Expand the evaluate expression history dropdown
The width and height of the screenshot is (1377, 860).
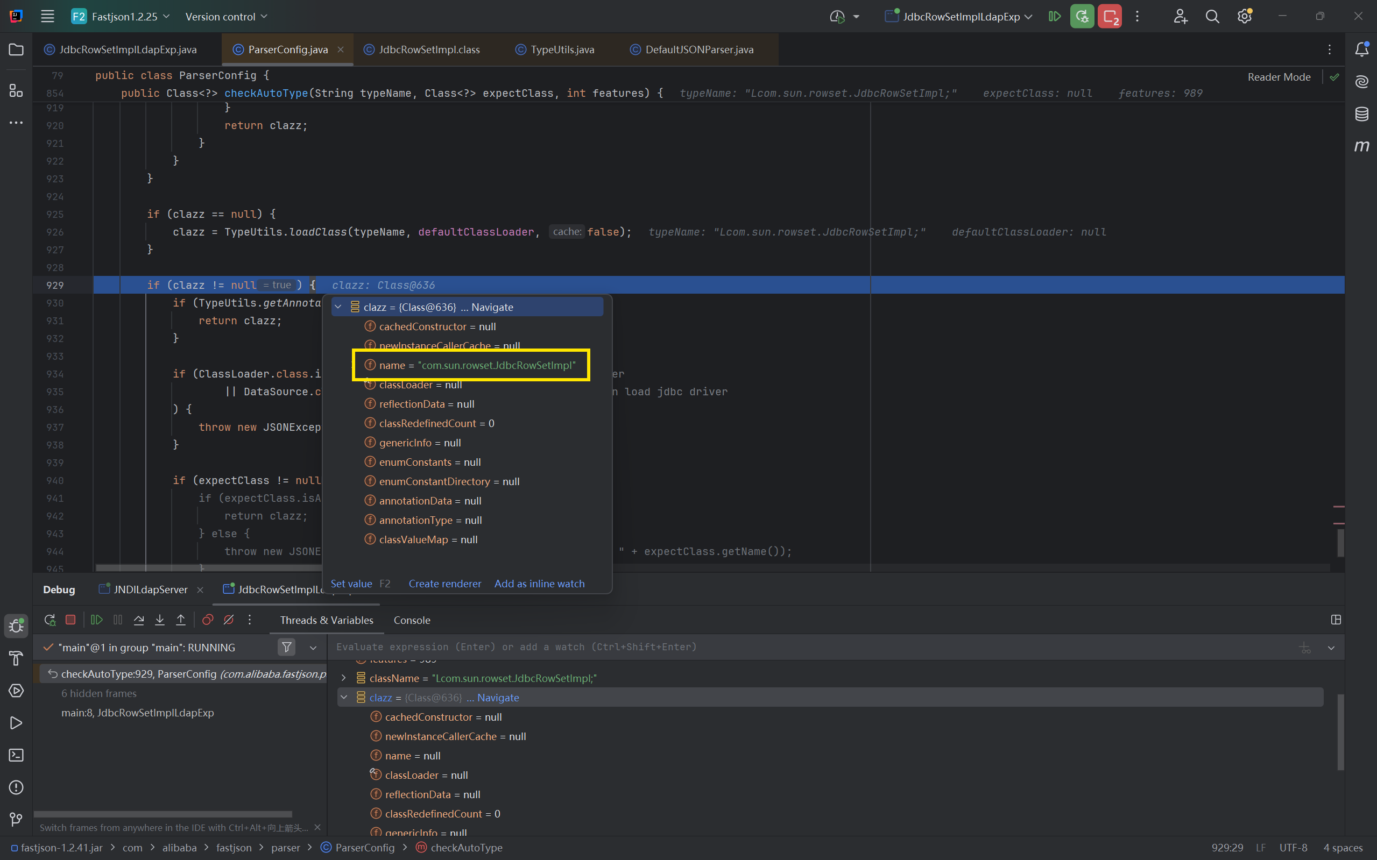point(1331,647)
